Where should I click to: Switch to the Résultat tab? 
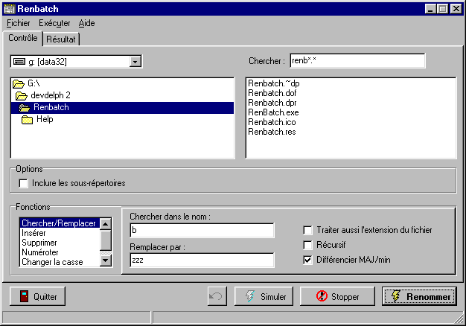62,39
